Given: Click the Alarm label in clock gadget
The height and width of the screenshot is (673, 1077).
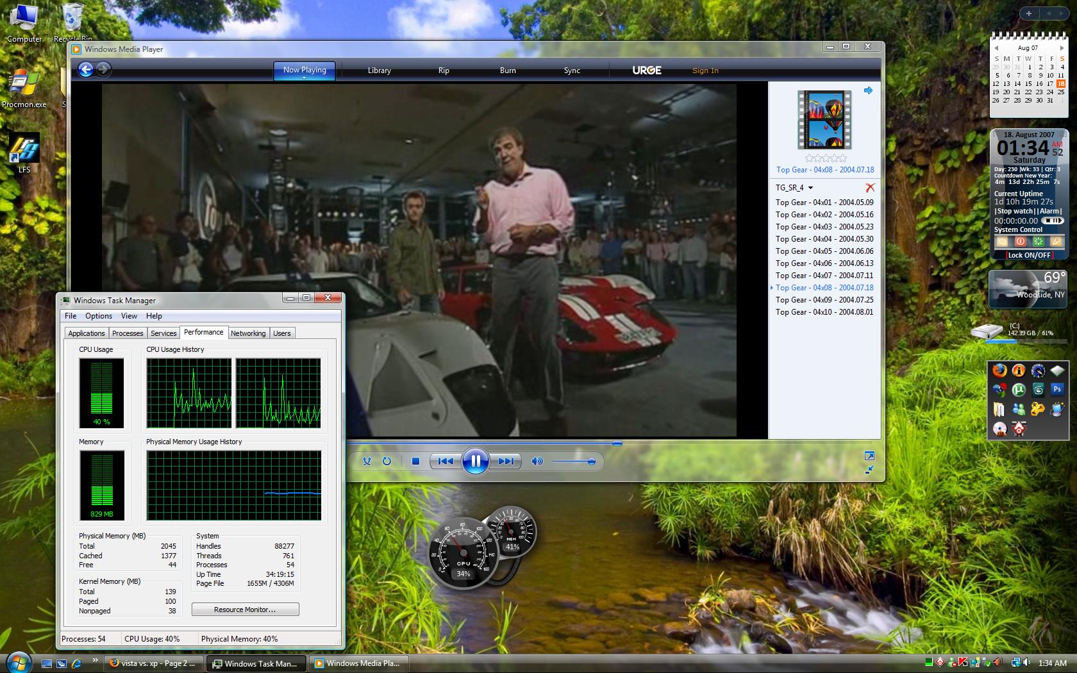Looking at the screenshot, I should pyautogui.click(x=1049, y=211).
